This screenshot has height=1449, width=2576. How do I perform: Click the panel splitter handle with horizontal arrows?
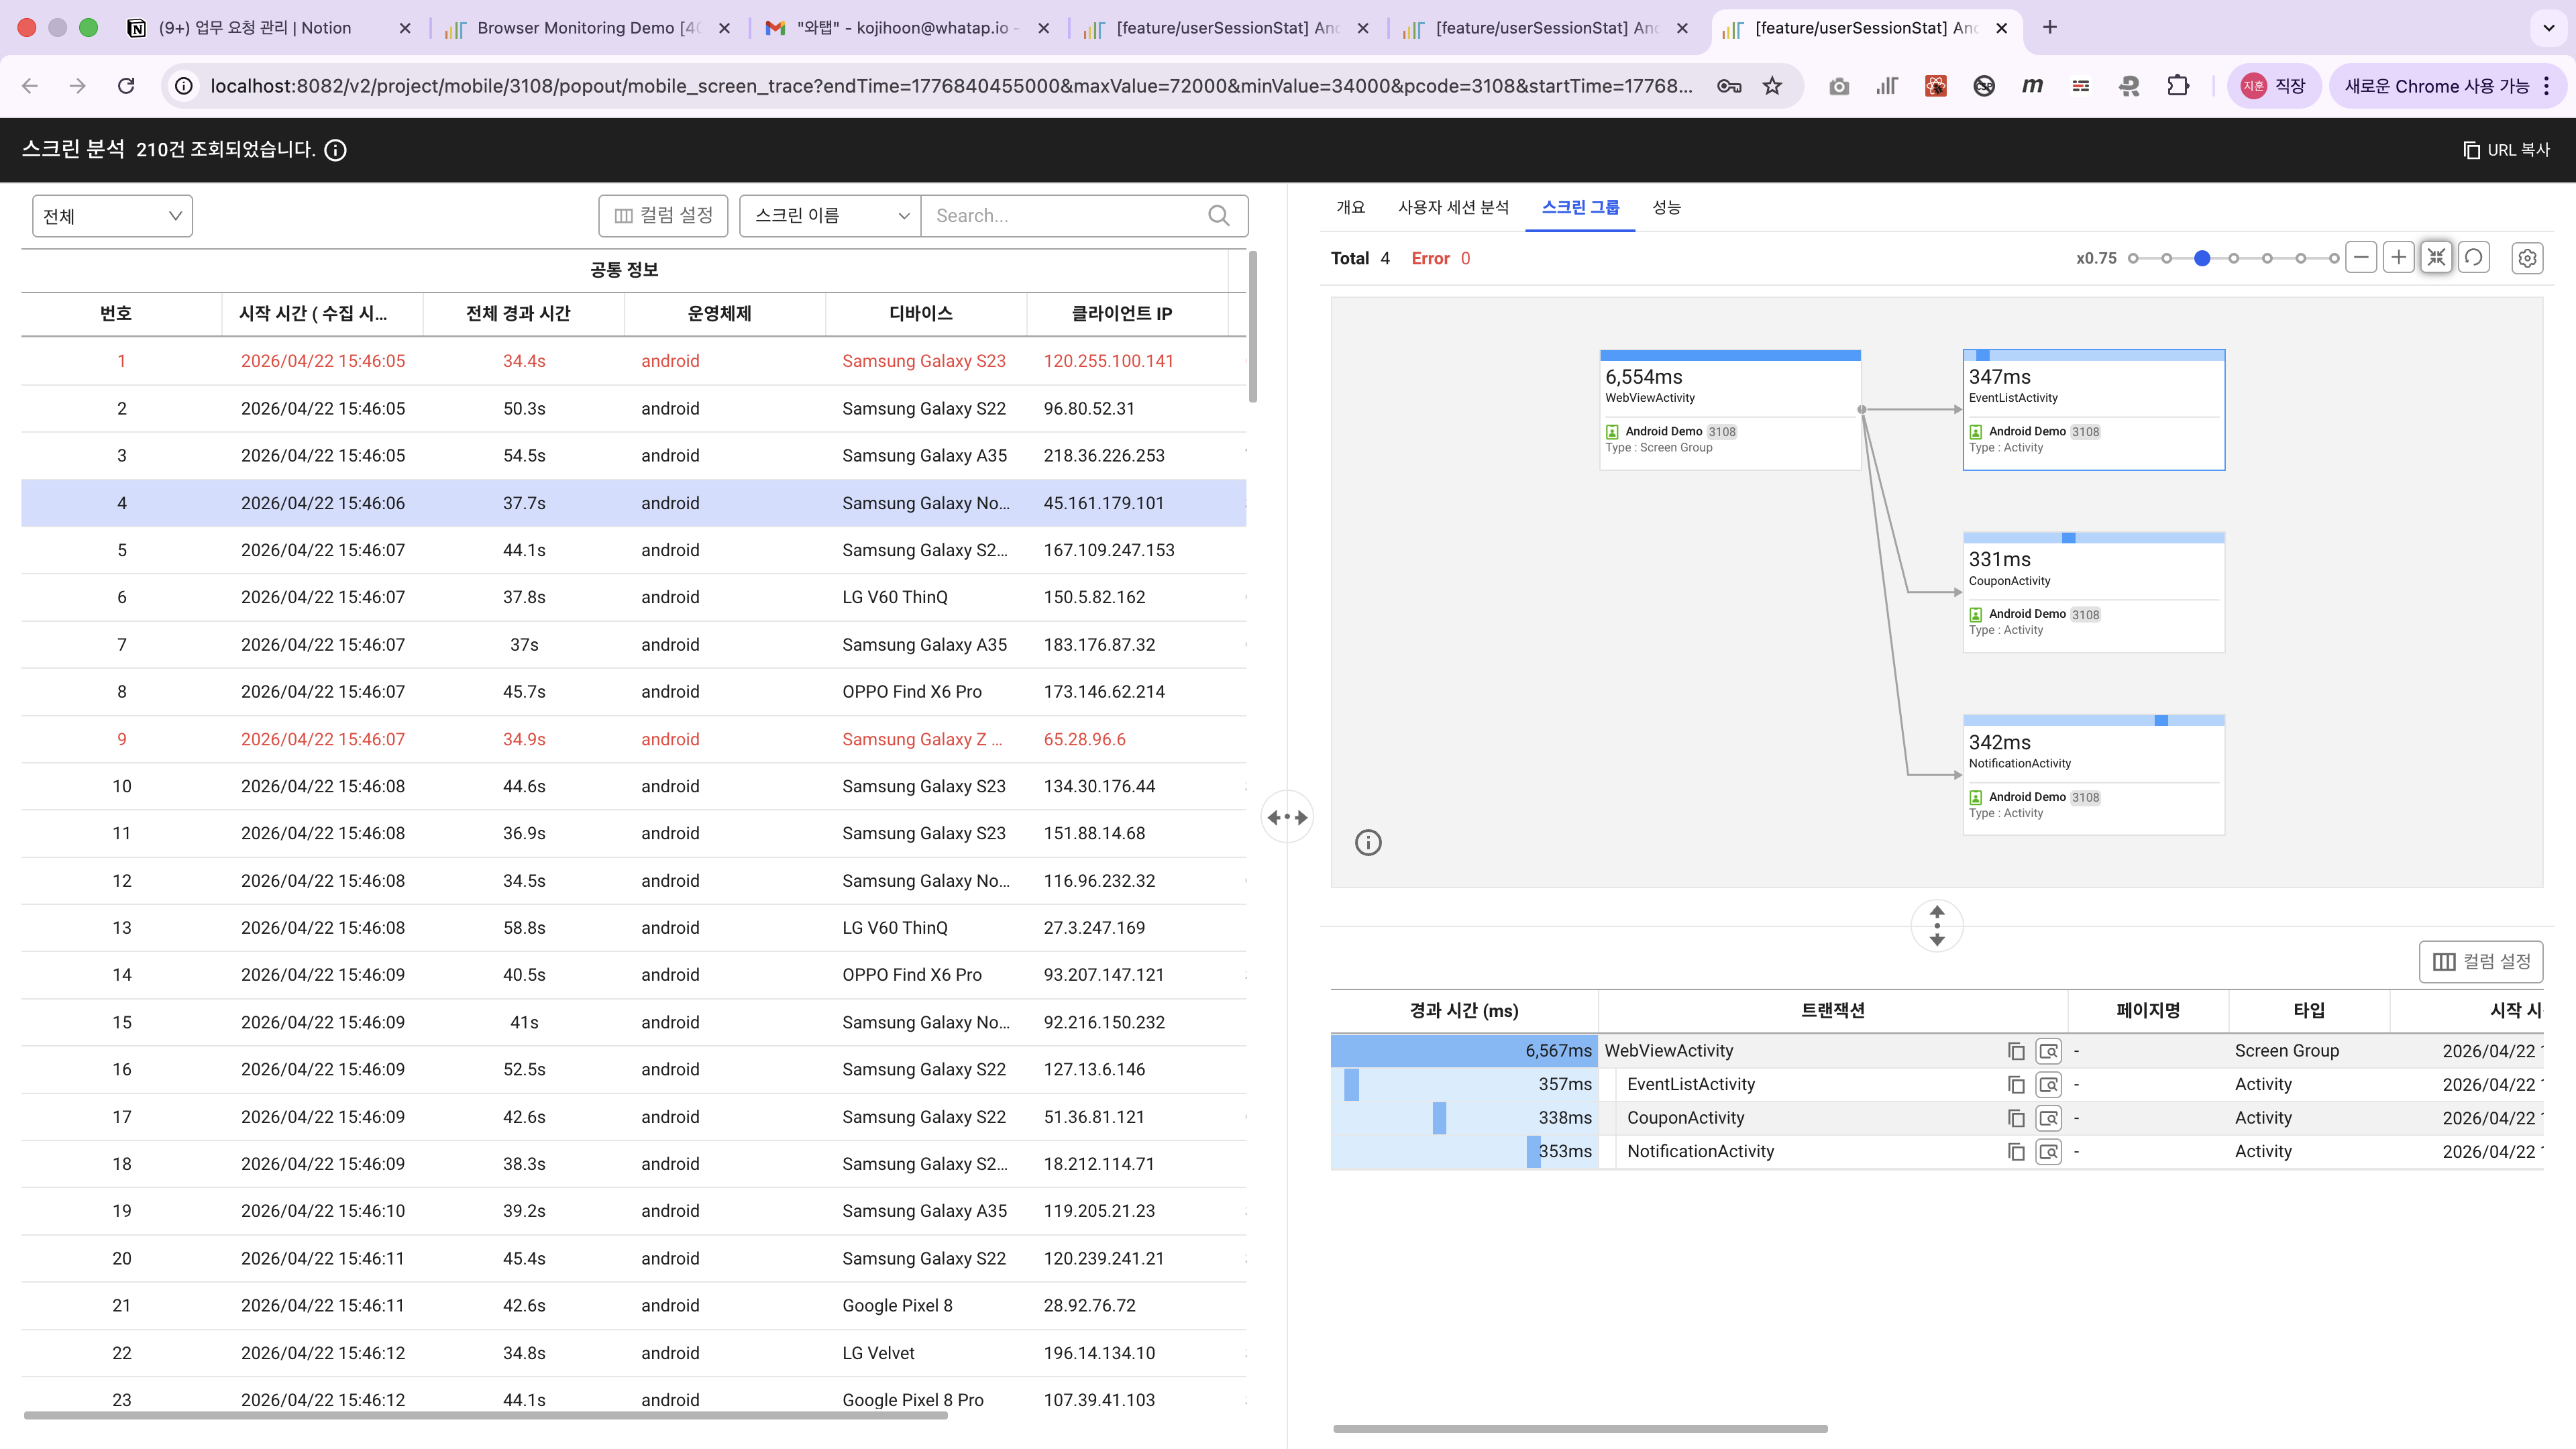point(1287,818)
